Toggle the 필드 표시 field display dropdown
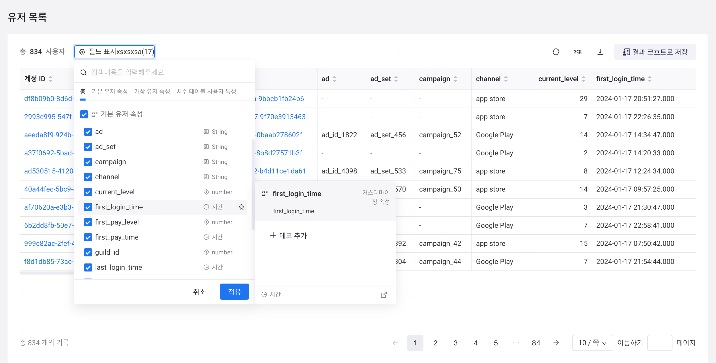The height and width of the screenshot is (363, 716). tap(114, 52)
